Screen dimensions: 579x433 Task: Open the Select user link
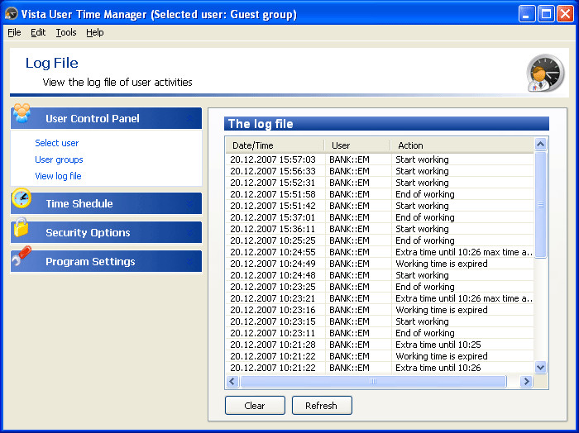[57, 143]
